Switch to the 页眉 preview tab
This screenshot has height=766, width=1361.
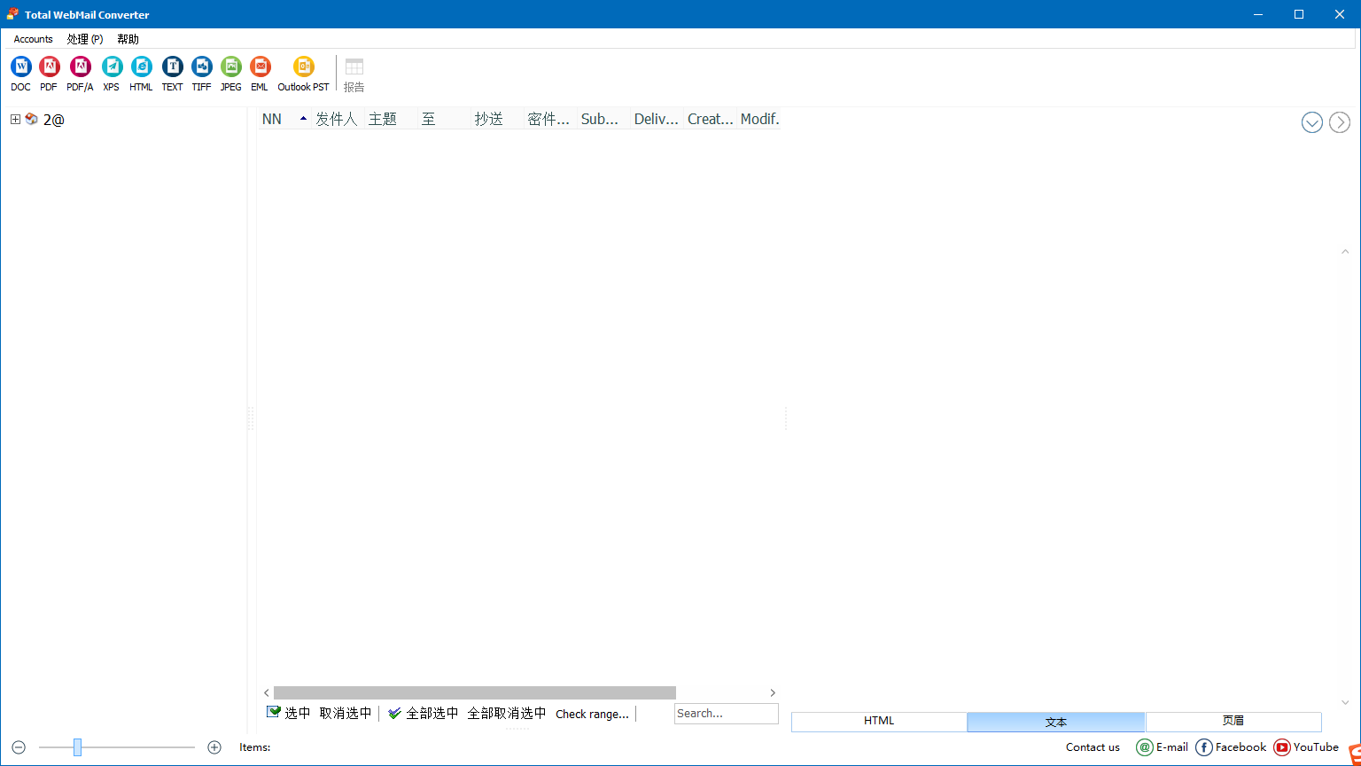tap(1233, 722)
